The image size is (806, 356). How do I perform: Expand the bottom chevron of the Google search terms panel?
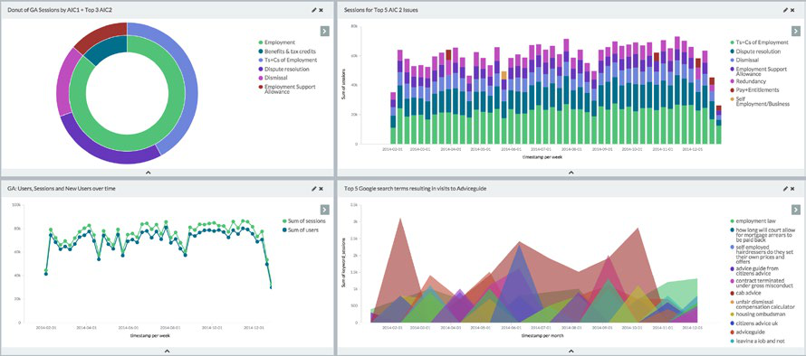pyautogui.click(x=571, y=351)
